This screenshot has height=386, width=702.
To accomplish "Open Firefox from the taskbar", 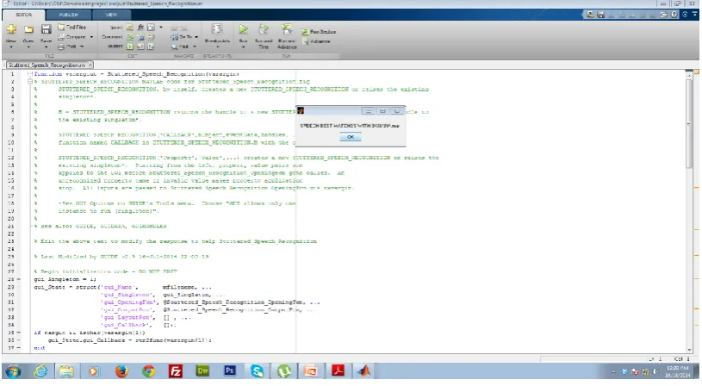I will (121, 371).
